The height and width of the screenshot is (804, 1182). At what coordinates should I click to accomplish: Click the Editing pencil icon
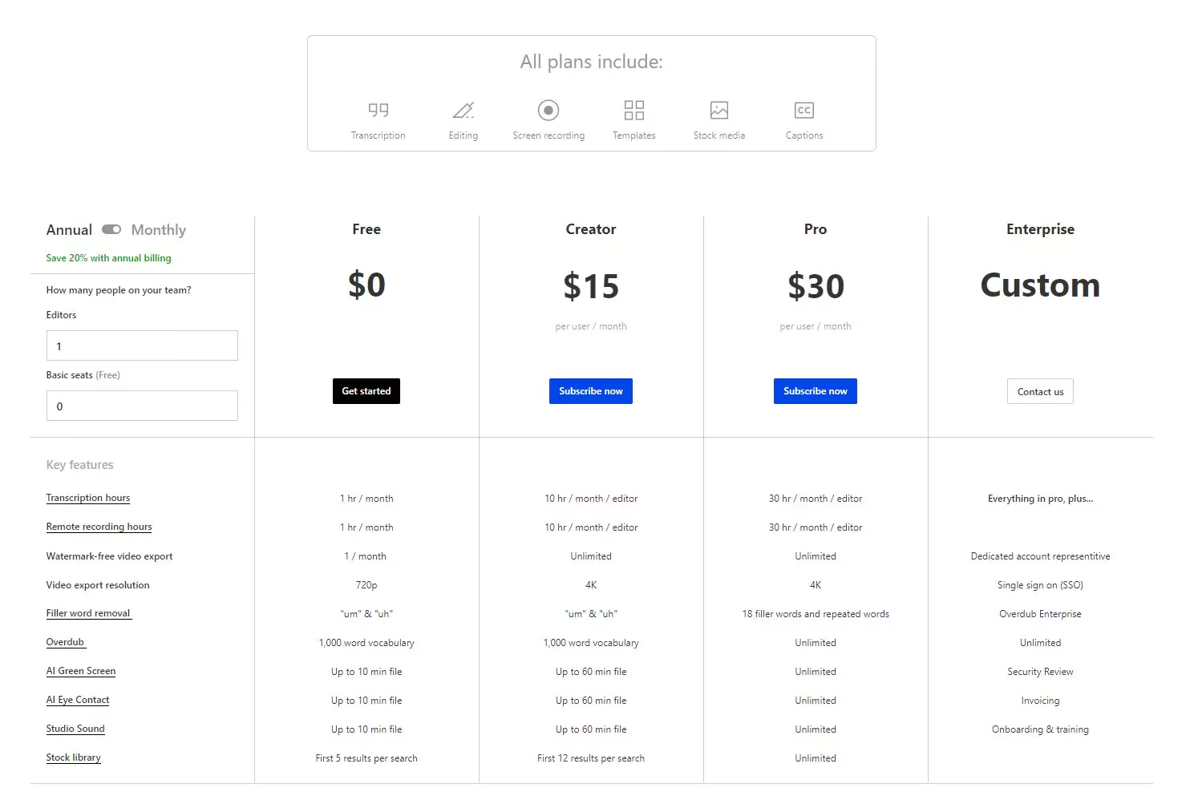click(x=463, y=110)
